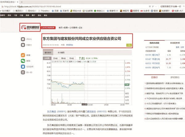Open the 百家号 bookmark
The width and height of the screenshot is (185, 137).
pos(64,11)
